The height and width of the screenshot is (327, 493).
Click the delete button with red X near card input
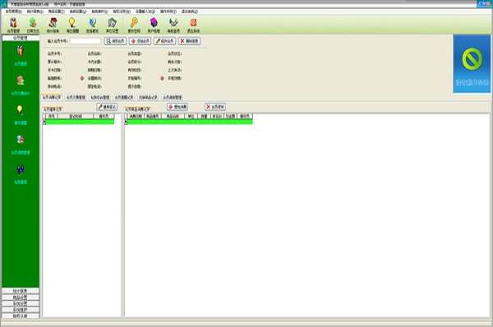point(189,41)
